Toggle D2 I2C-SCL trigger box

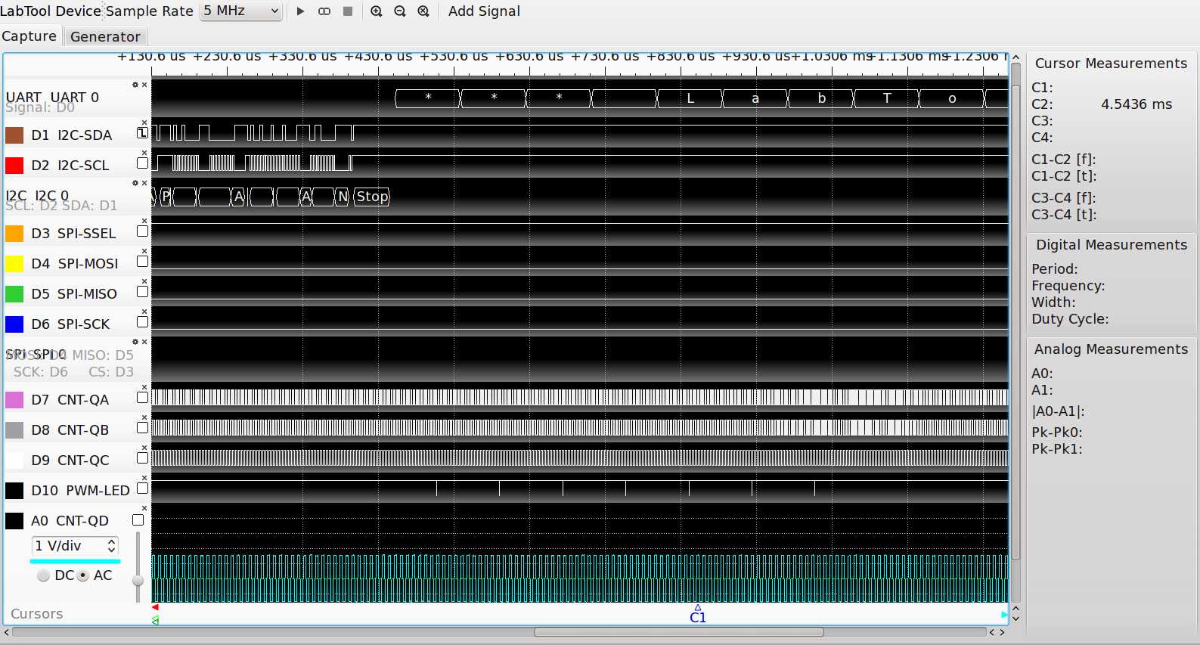point(142,163)
